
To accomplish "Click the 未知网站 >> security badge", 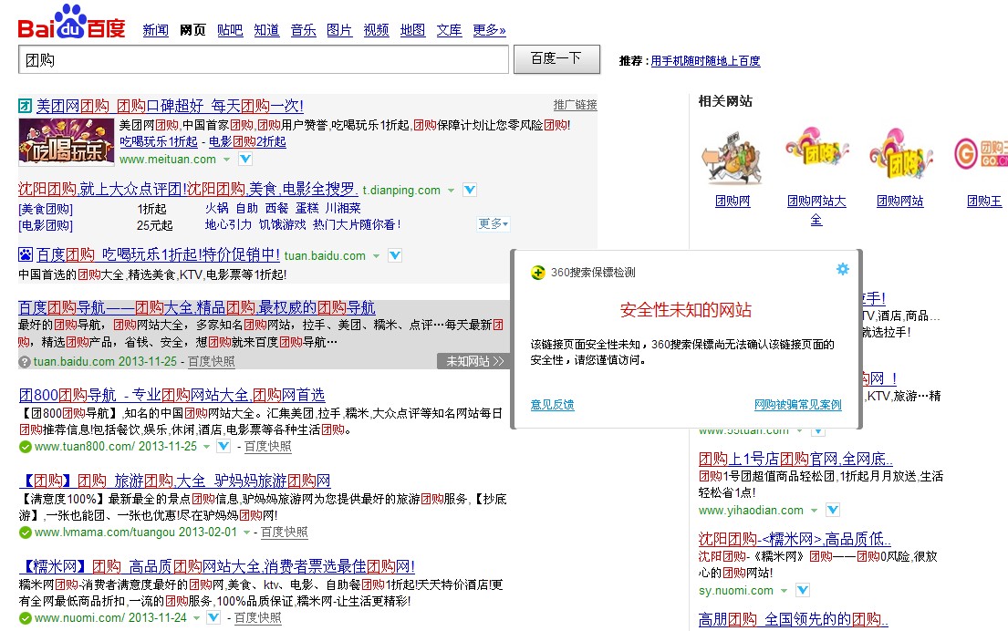I will click(x=474, y=361).
